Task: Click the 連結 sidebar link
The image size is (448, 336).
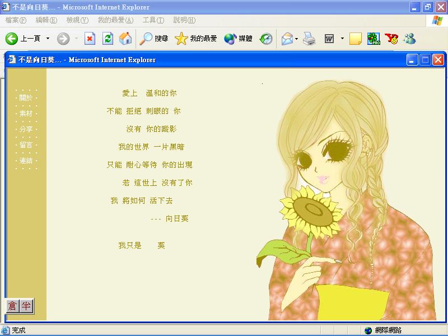Action: 26,161
